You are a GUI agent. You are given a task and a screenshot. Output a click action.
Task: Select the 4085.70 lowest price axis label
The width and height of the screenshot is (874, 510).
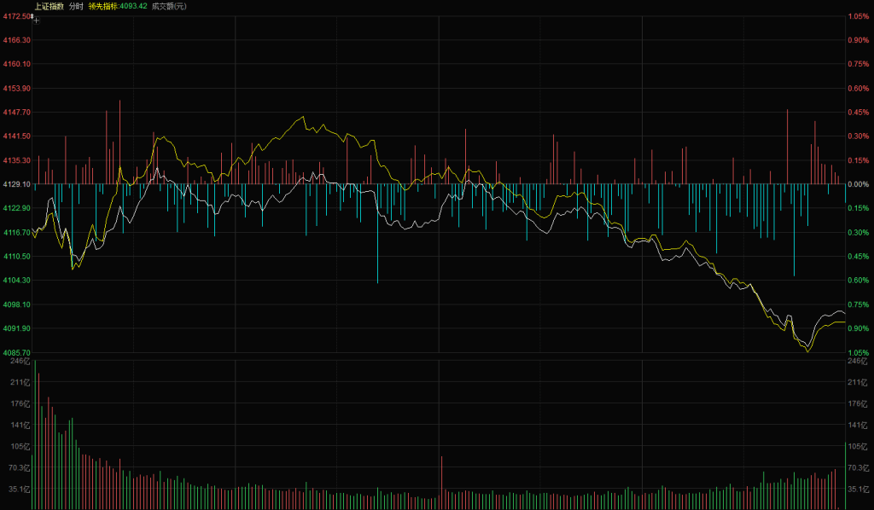16,352
